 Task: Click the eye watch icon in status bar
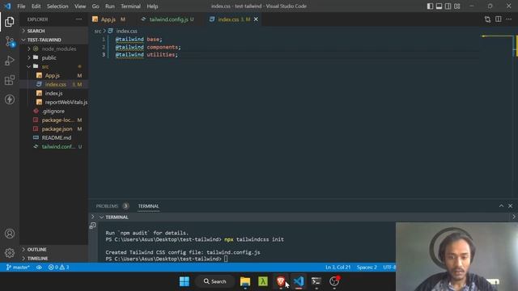point(39,268)
